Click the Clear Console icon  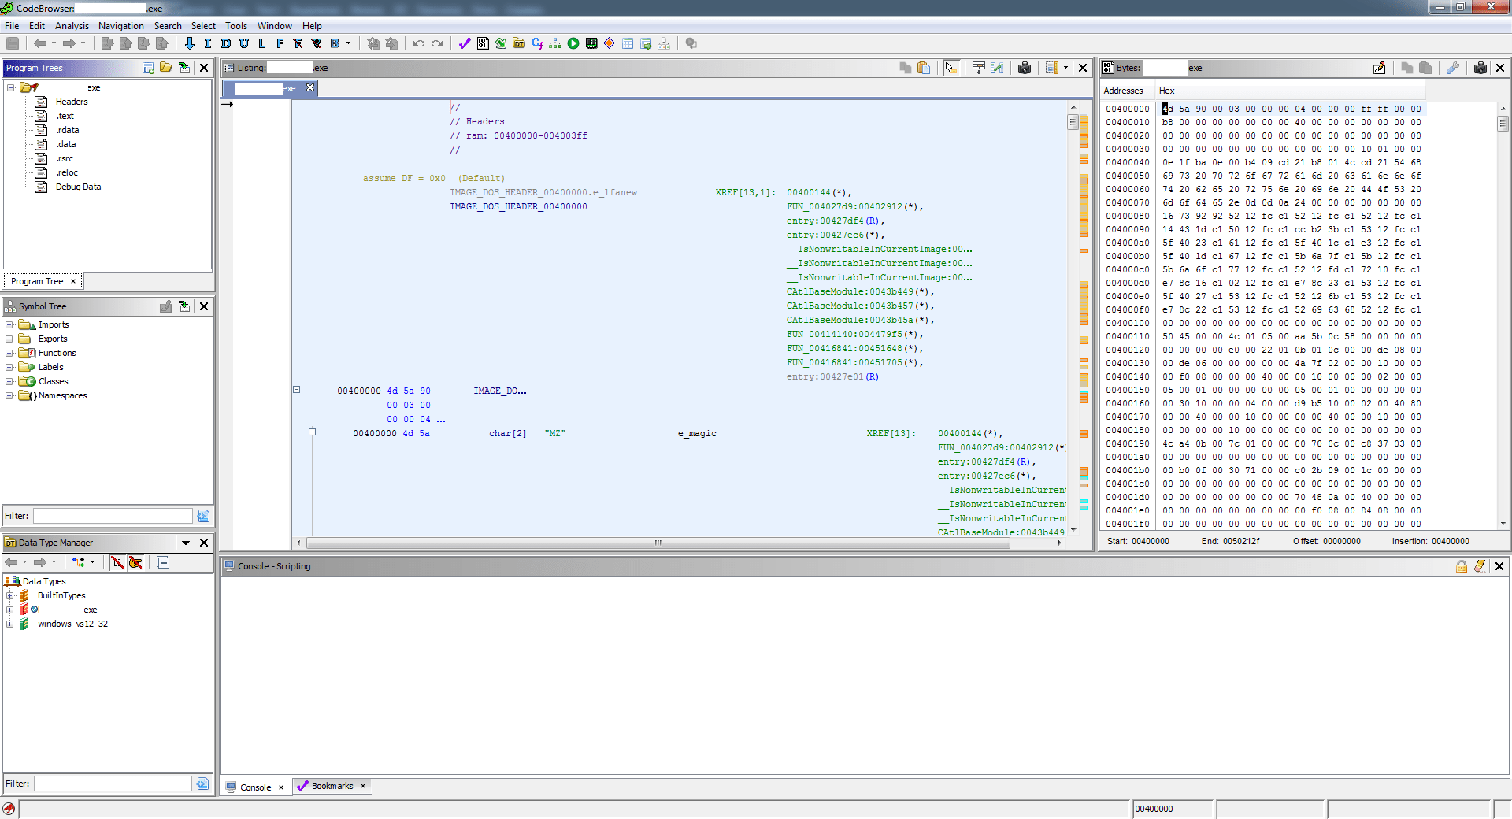click(1480, 566)
